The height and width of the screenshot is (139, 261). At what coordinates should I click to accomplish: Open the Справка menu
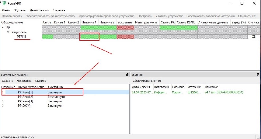pyautogui.click(x=59, y=10)
